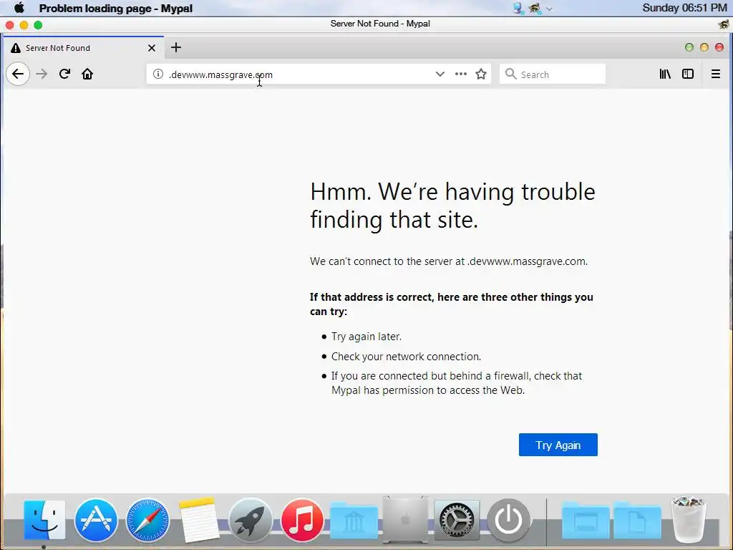Click the "Check your network connection." text
Screen dimensions: 733x550
(406, 357)
